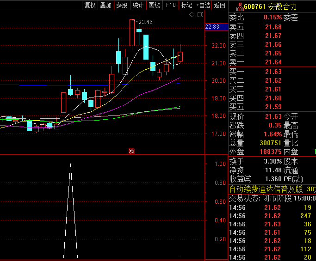Toggle the panel icon beside the diamond

point(200,15)
